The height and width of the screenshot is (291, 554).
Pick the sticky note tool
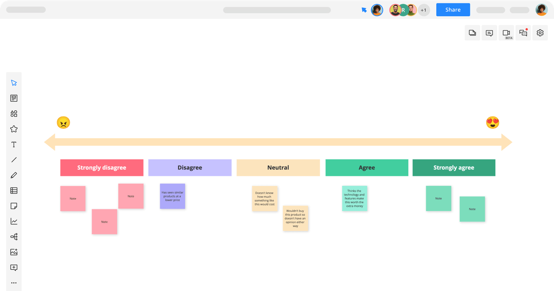click(x=14, y=206)
